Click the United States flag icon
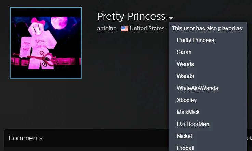This screenshot has width=252, height=151. click(x=125, y=29)
